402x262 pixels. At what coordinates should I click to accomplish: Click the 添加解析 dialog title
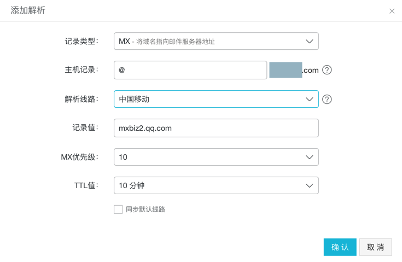pos(28,11)
